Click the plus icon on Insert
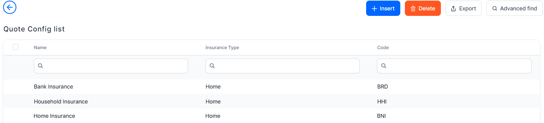Viewport: 544px width, 123px height. 374,9
